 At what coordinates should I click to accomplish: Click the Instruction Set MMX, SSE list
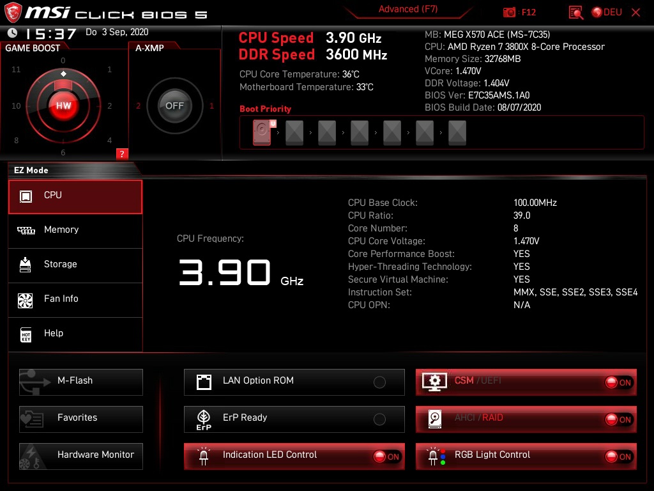(575, 292)
